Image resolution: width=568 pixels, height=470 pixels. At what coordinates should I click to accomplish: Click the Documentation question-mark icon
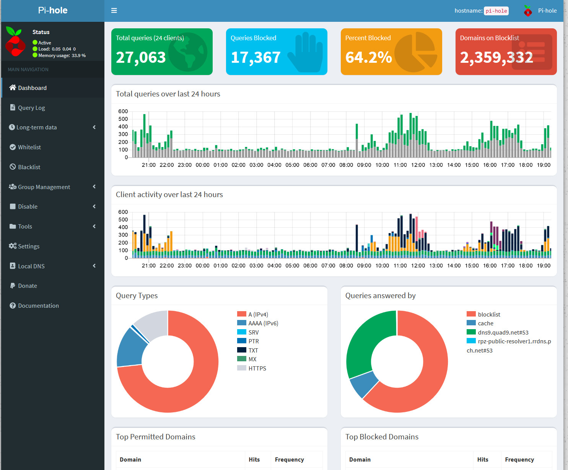tap(13, 305)
